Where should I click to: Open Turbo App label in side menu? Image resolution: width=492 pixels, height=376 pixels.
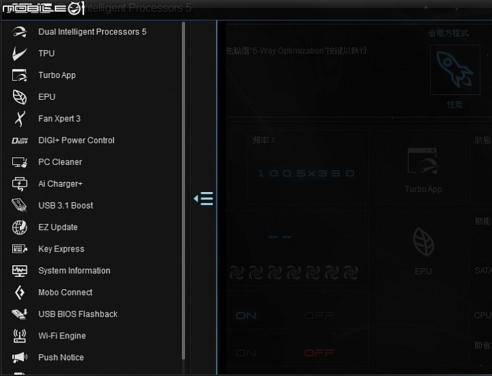[x=57, y=75]
